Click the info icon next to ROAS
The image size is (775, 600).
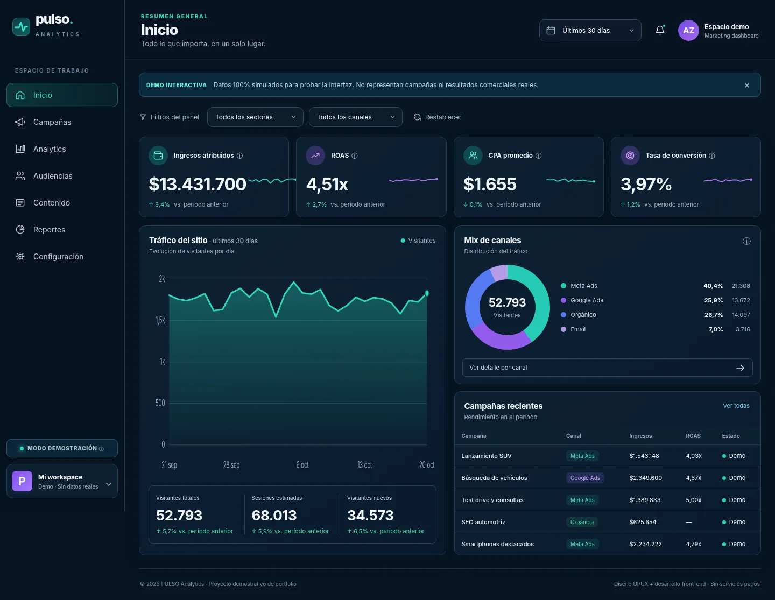[x=355, y=156]
